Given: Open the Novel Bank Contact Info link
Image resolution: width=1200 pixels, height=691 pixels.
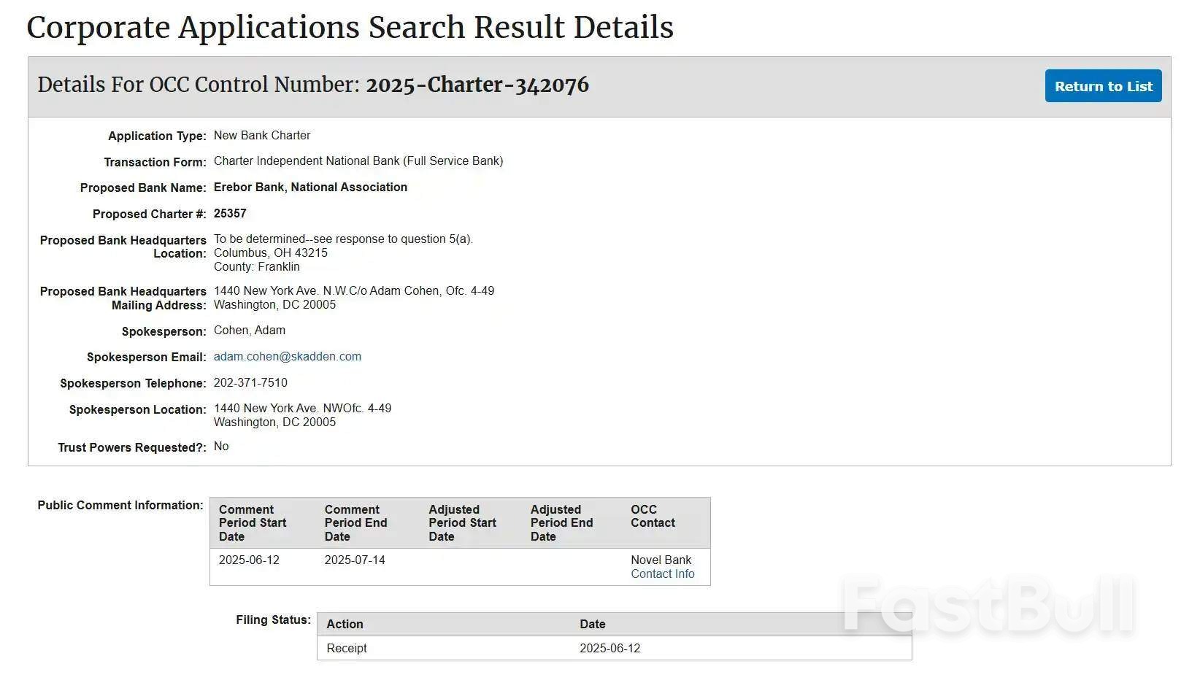Looking at the screenshot, I should pyautogui.click(x=662, y=574).
